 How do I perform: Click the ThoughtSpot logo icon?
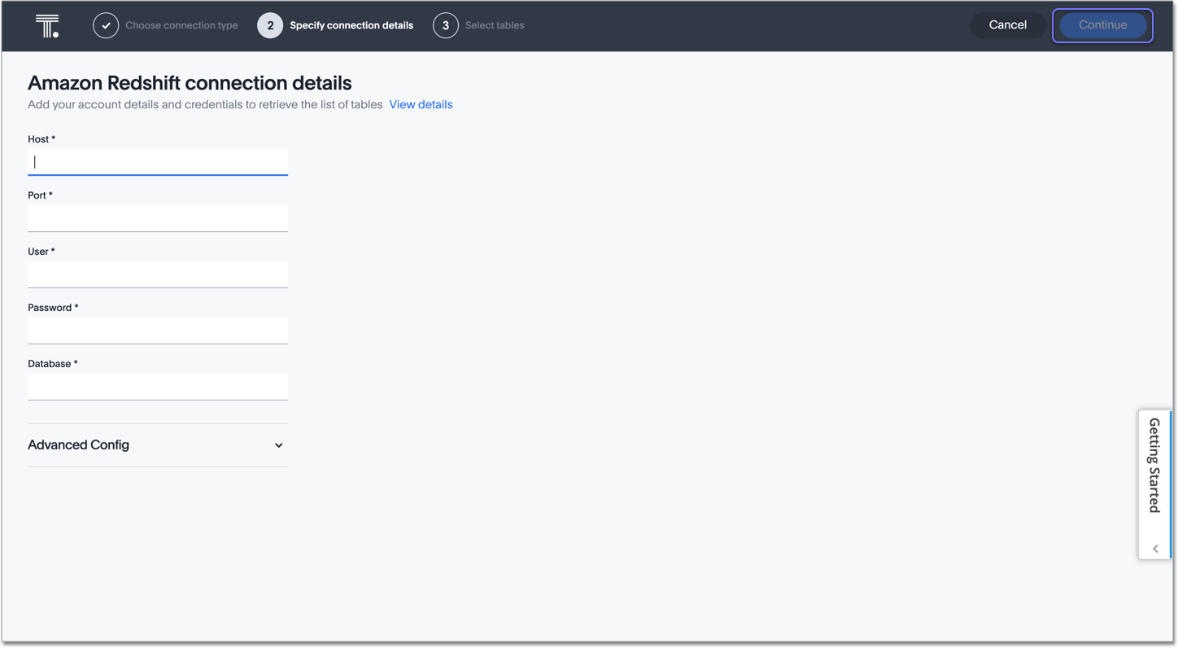click(x=47, y=26)
